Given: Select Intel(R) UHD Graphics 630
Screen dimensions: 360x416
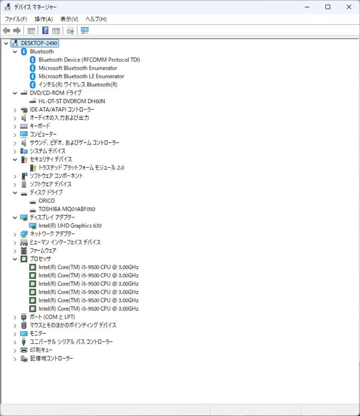Looking at the screenshot, I should coord(70,225).
